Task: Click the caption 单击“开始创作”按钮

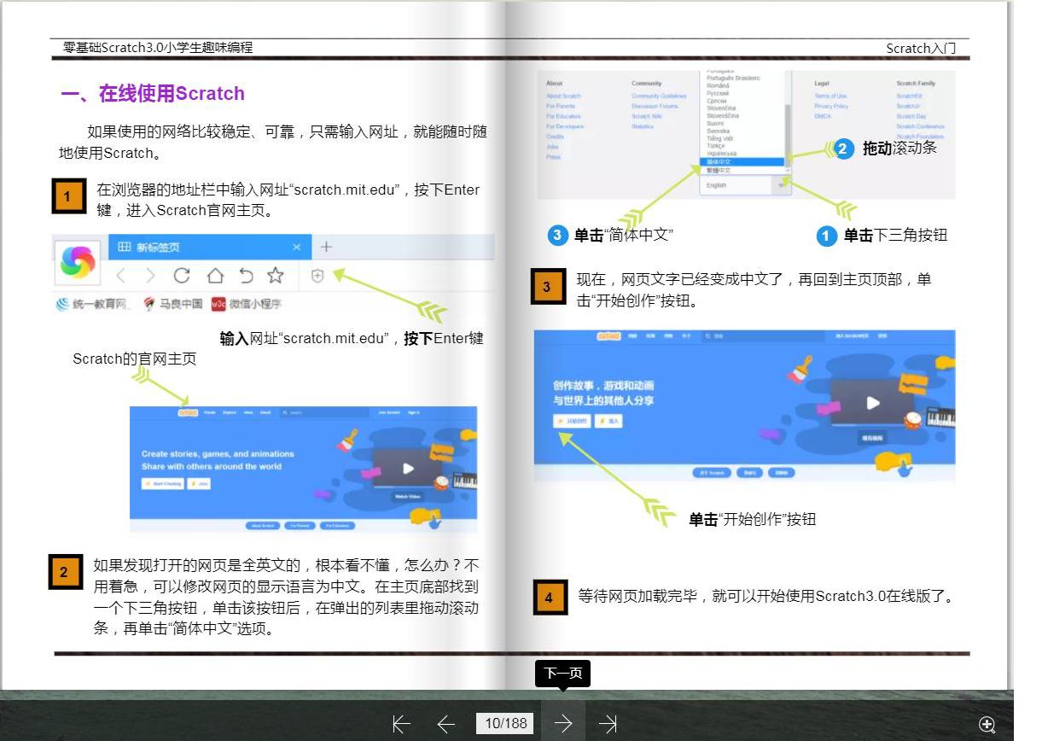Action: coord(753,519)
